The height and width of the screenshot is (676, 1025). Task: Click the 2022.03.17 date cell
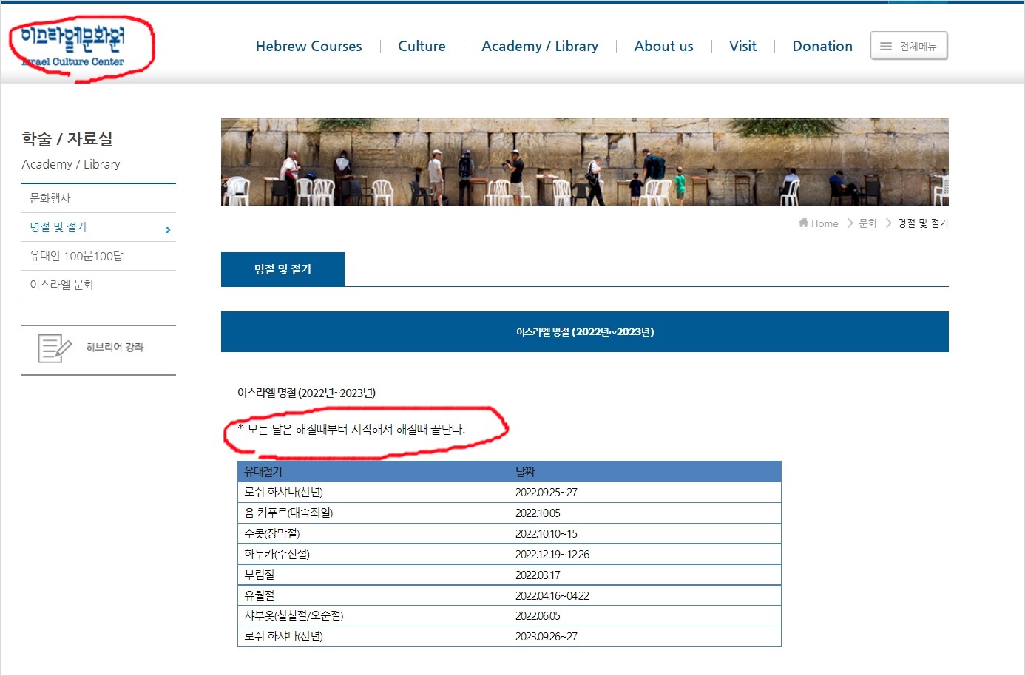point(538,575)
